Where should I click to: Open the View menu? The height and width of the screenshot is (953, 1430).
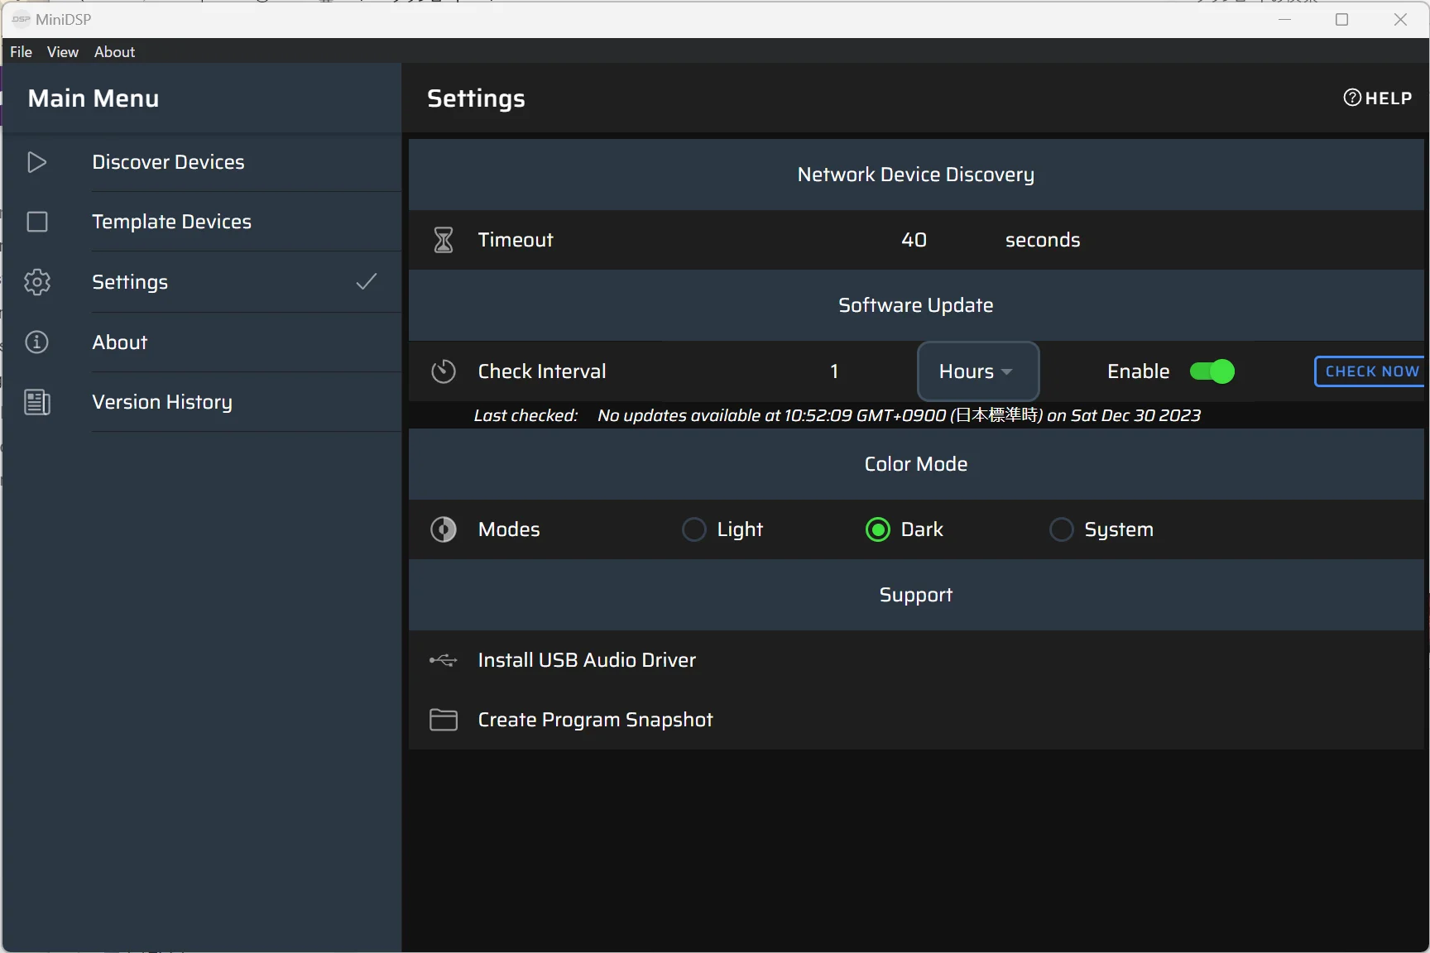pyautogui.click(x=63, y=52)
